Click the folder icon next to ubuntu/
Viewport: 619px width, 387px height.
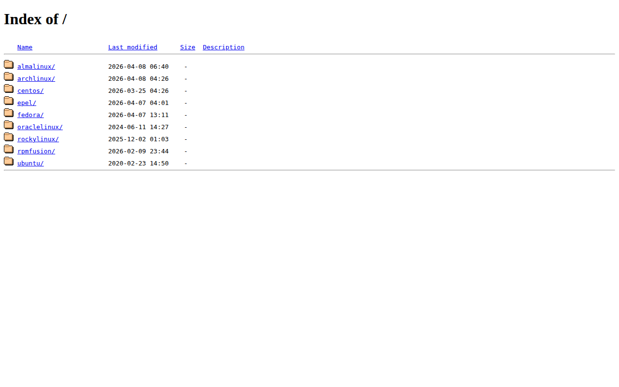tap(9, 162)
